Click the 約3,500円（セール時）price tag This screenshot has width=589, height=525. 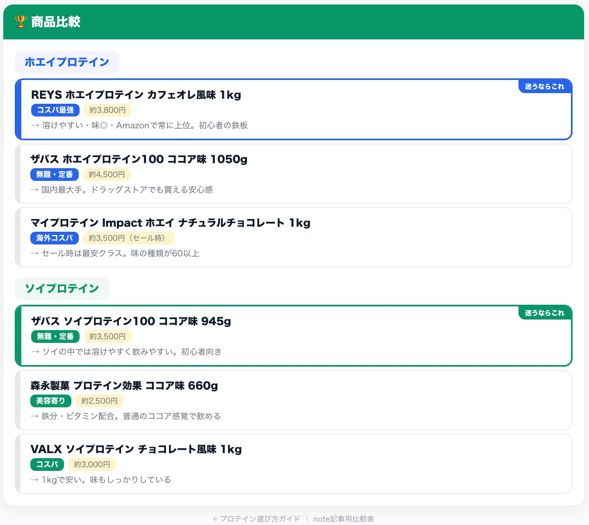click(x=129, y=238)
